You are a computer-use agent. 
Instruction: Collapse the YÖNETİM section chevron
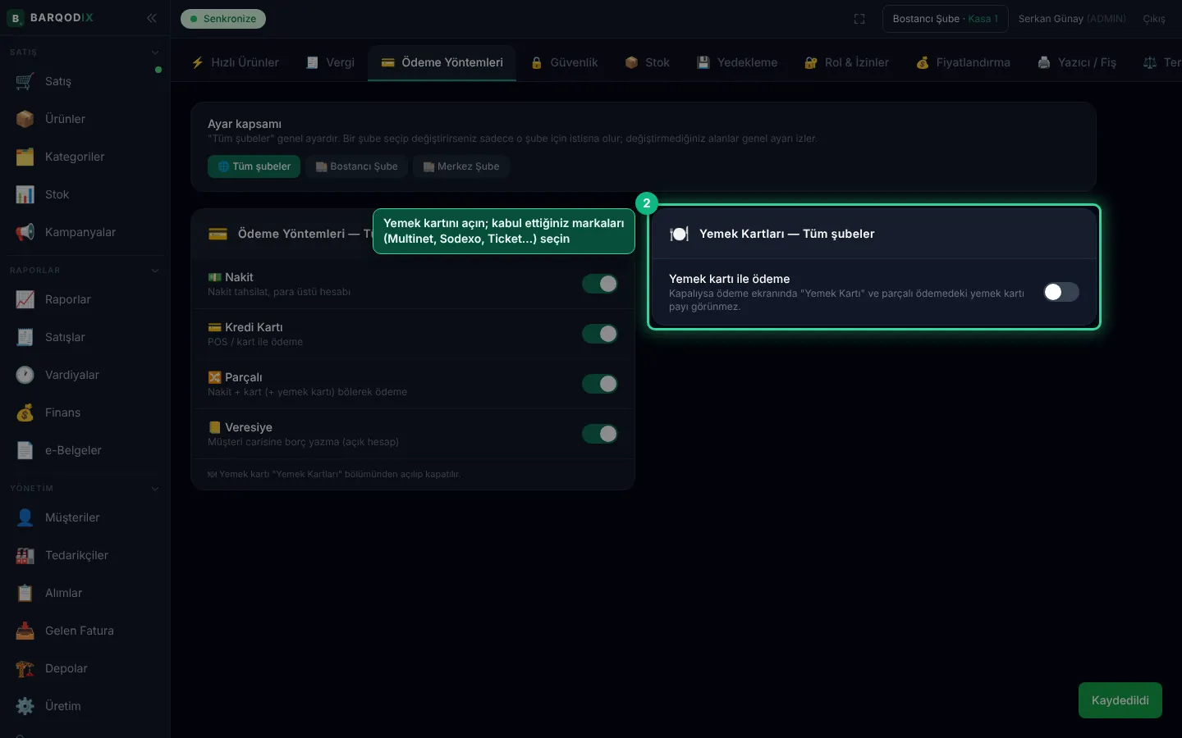[155, 489]
